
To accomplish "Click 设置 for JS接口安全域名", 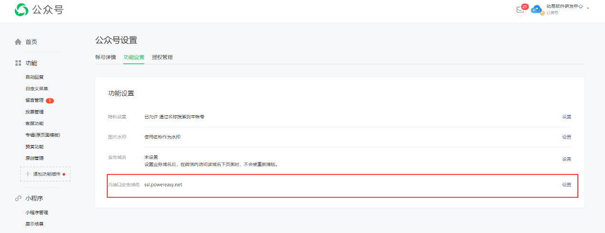I will pos(566,184).
